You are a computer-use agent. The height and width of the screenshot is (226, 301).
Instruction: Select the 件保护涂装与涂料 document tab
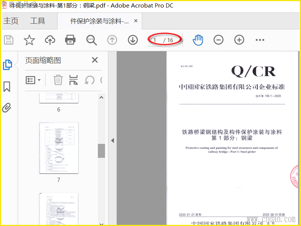[x=100, y=21]
